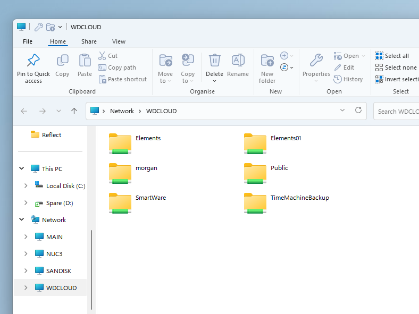Open the File tab
The width and height of the screenshot is (419, 314).
pyautogui.click(x=28, y=41)
